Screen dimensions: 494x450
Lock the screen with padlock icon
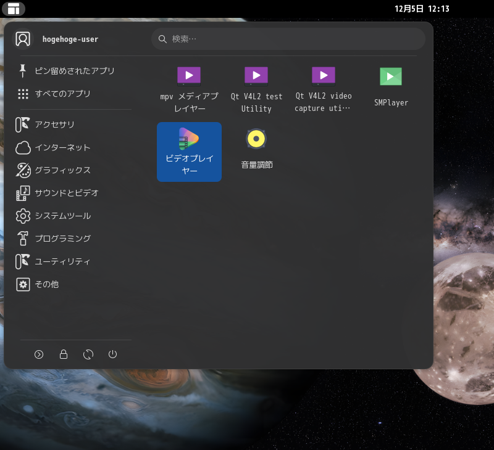click(x=64, y=354)
